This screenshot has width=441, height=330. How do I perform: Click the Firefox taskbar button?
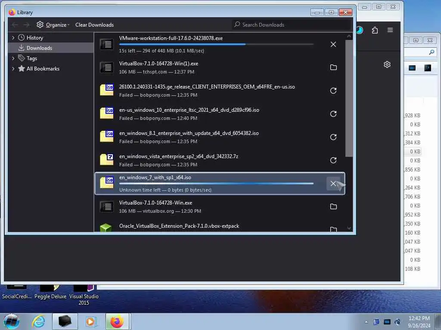click(x=117, y=321)
